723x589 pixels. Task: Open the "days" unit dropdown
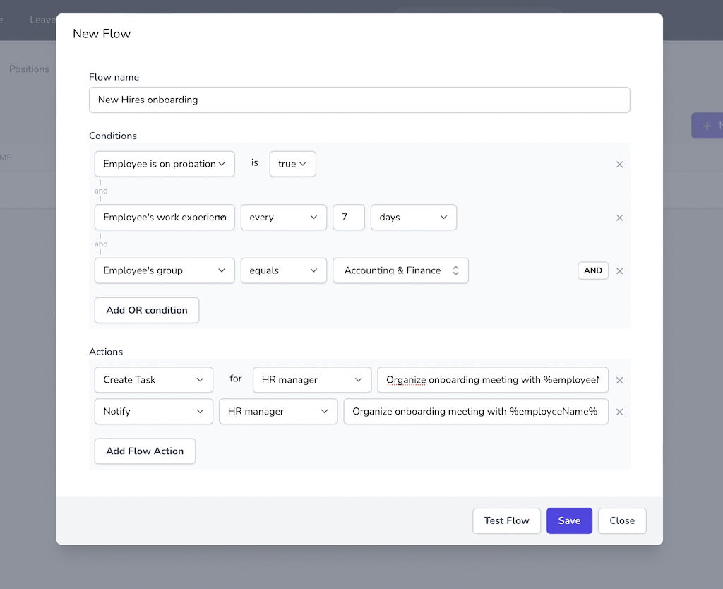coord(413,218)
